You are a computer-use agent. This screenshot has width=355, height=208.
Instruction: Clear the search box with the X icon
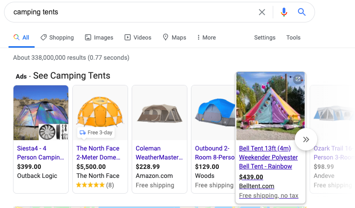(x=262, y=12)
